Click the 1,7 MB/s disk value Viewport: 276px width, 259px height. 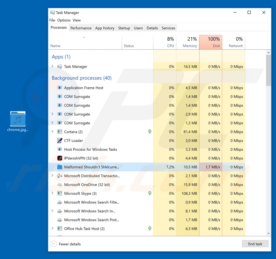tap(213, 167)
